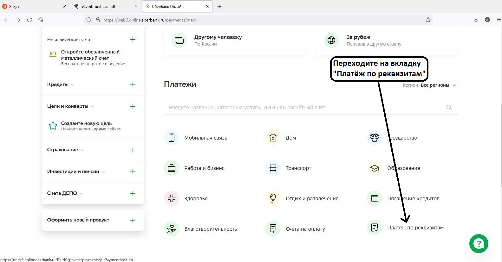Click the Pocket save icon in toolbar
The height and width of the screenshot is (262, 502).
click(476, 20)
